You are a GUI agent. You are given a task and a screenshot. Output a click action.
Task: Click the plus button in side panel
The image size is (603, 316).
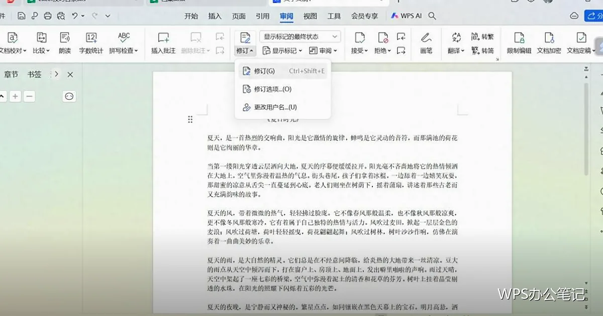[x=16, y=96]
